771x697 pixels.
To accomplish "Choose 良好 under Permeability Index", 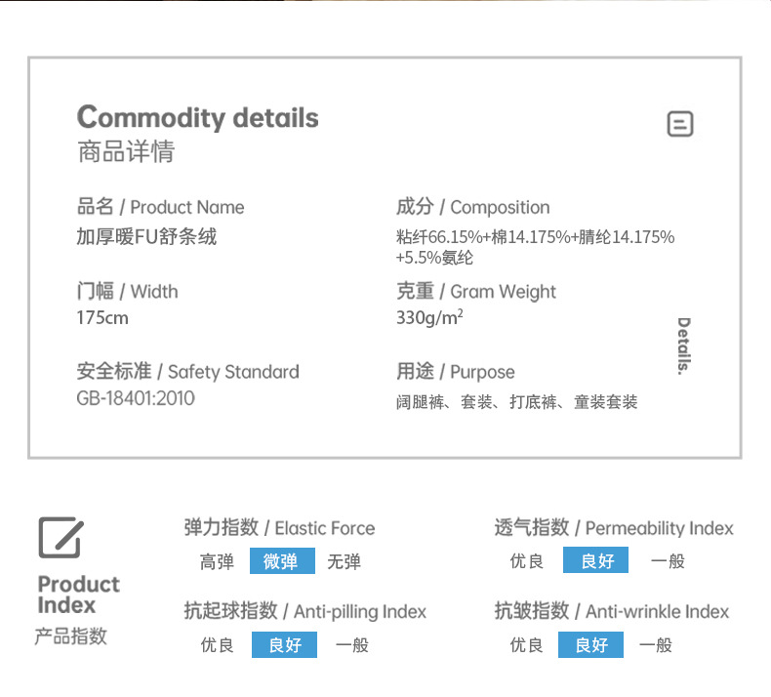I will pos(595,559).
